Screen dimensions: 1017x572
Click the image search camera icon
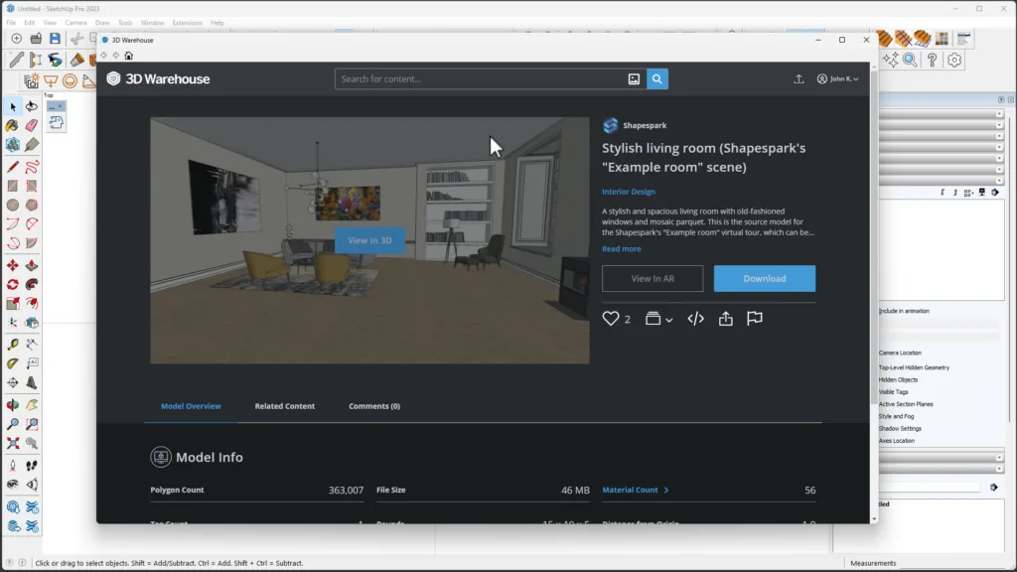tap(634, 79)
